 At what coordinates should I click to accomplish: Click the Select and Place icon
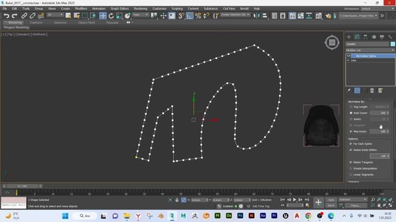pyautogui.click(x=127, y=16)
